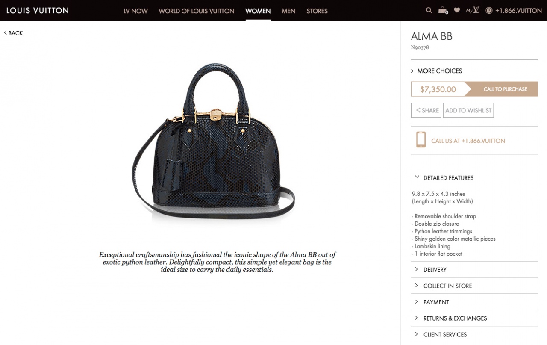
Task: Click Add to Wishlist button
Action: (468, 110)
